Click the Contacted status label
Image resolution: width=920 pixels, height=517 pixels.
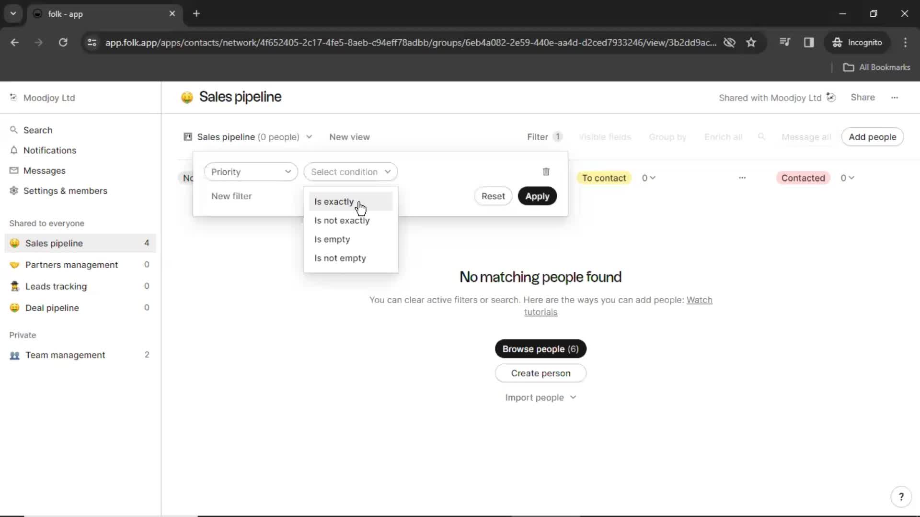click(803, 178)
